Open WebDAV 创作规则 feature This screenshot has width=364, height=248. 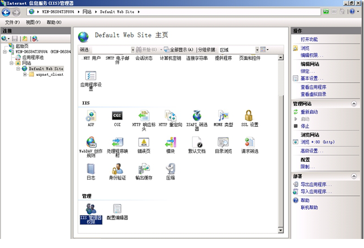point(91,142)
